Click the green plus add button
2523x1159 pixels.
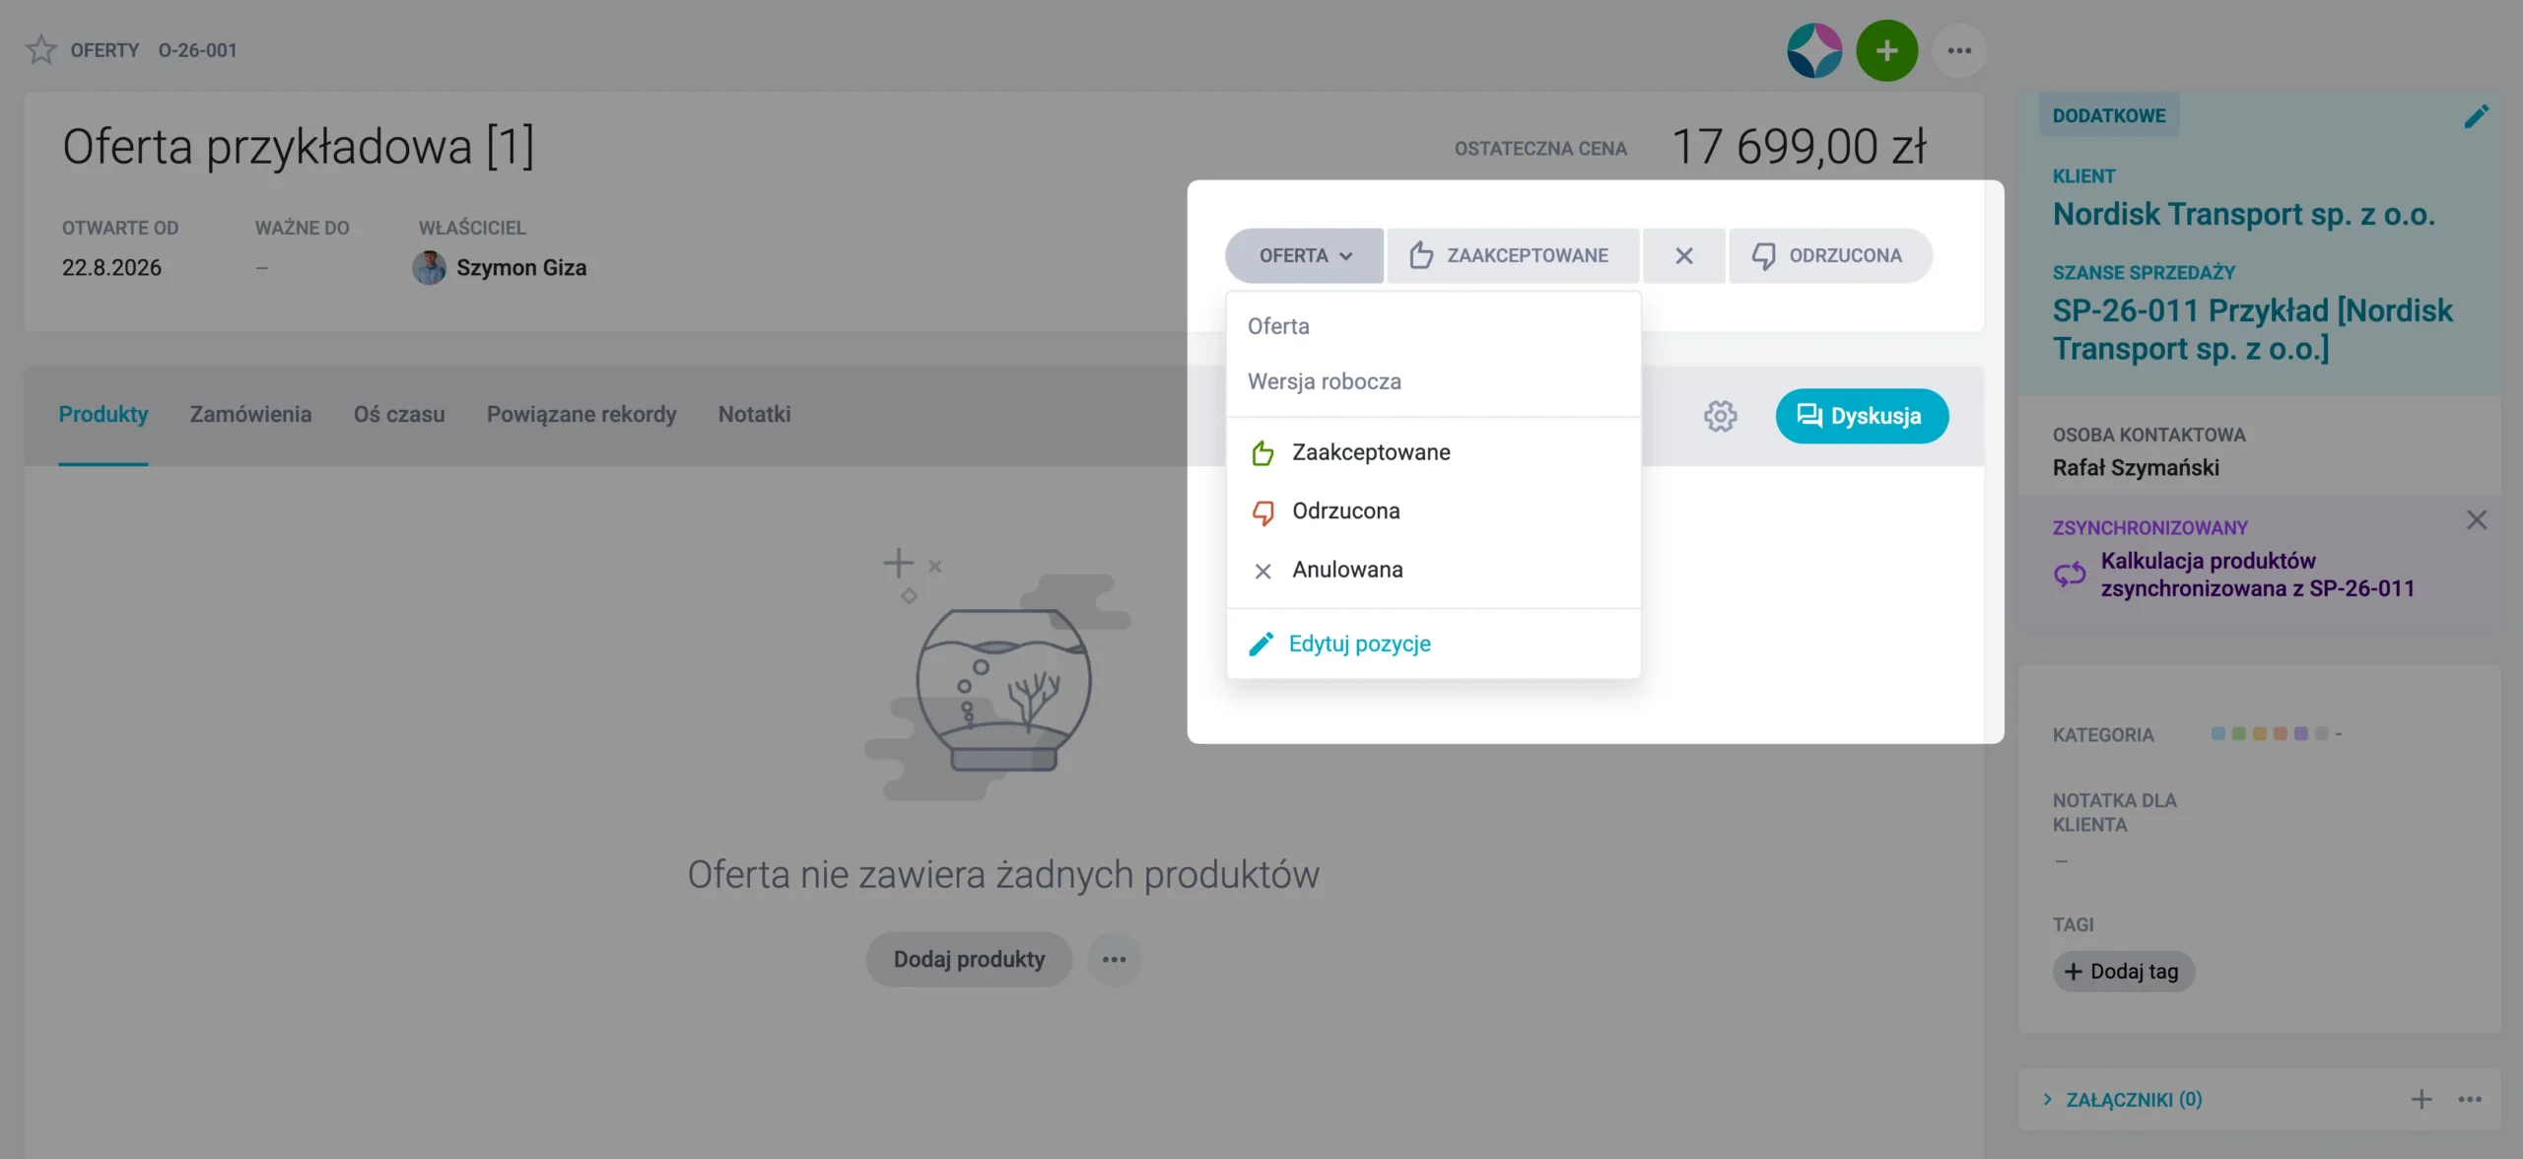tap(1886, 50)
